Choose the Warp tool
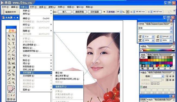 point(9,59)
